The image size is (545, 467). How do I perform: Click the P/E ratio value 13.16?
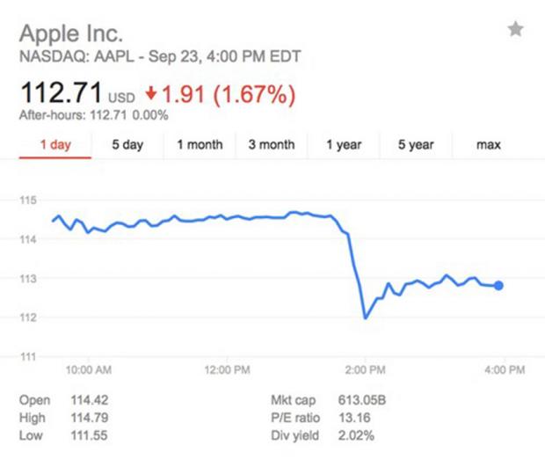point(353,418)
